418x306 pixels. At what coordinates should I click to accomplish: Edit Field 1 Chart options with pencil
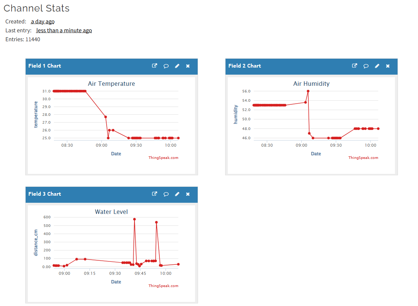177,66
